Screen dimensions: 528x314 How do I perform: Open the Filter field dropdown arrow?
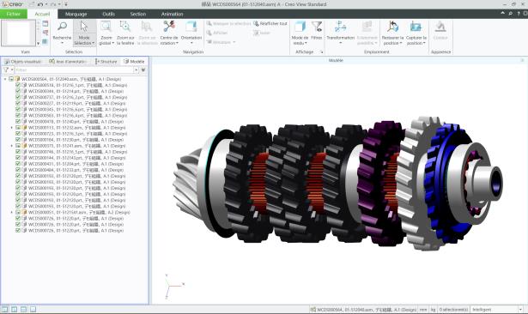tap(136, 70)
